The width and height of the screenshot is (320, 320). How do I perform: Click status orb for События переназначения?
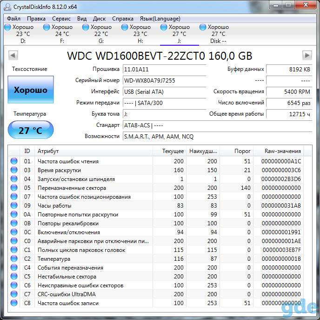coord(14,267)
